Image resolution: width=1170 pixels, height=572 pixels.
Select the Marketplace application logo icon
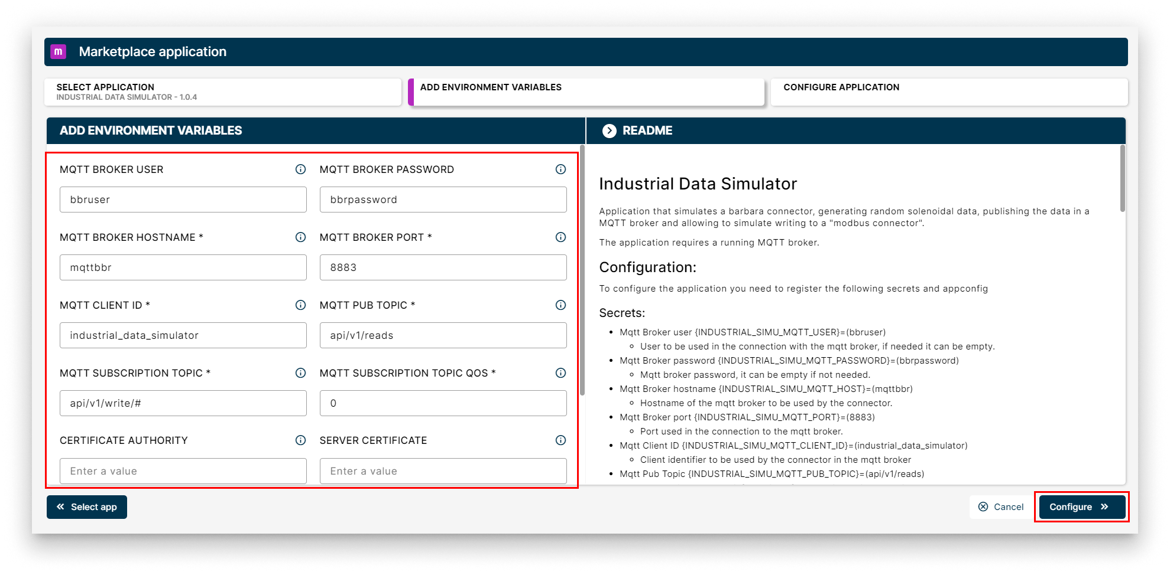pos(59,51)
